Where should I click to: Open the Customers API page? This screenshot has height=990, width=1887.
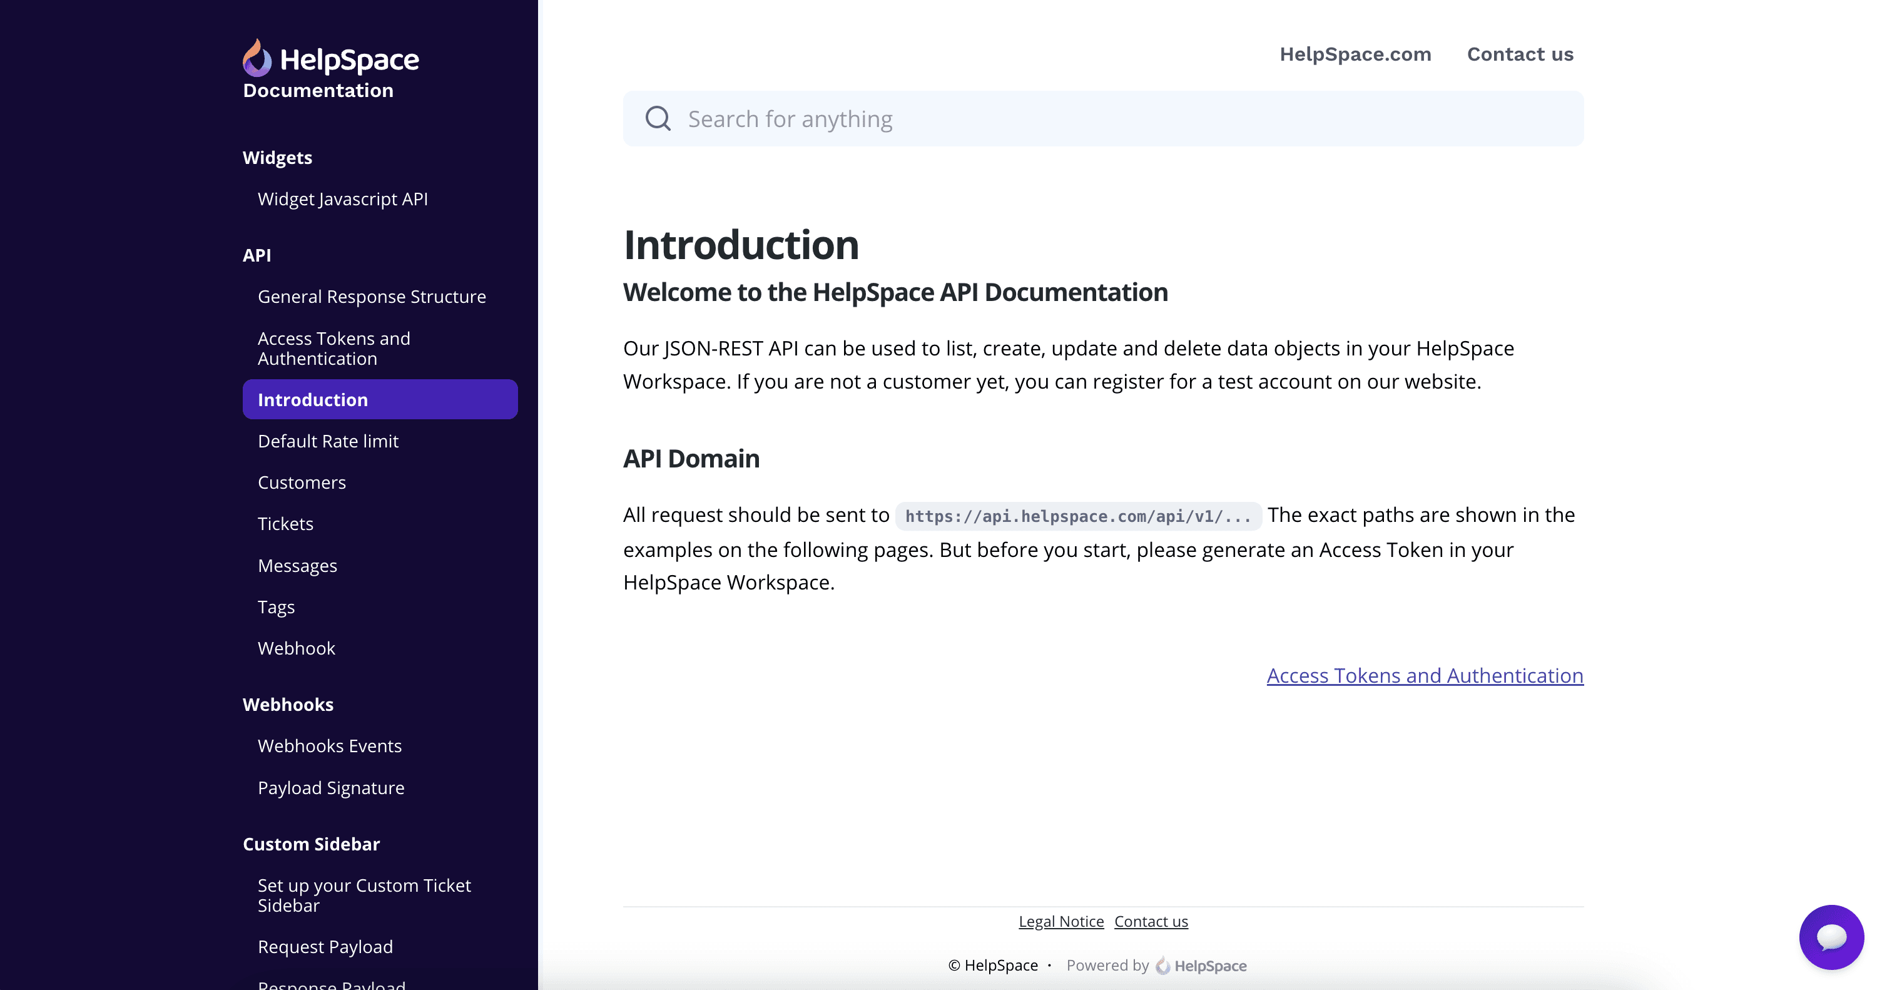301,483
